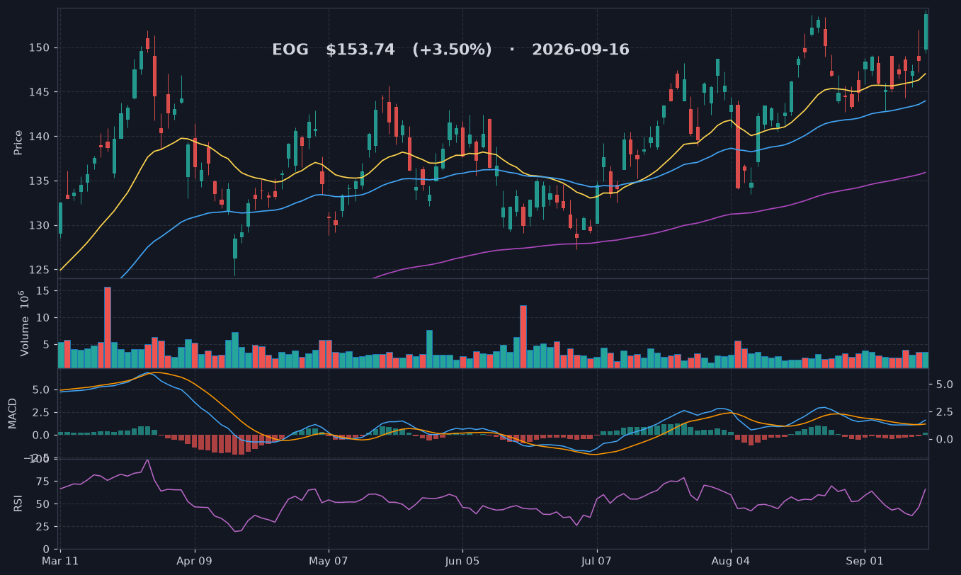This screenshot has width=961, height=575.
Task: Click the Mar 11 date label
Action: pos(60,562)
